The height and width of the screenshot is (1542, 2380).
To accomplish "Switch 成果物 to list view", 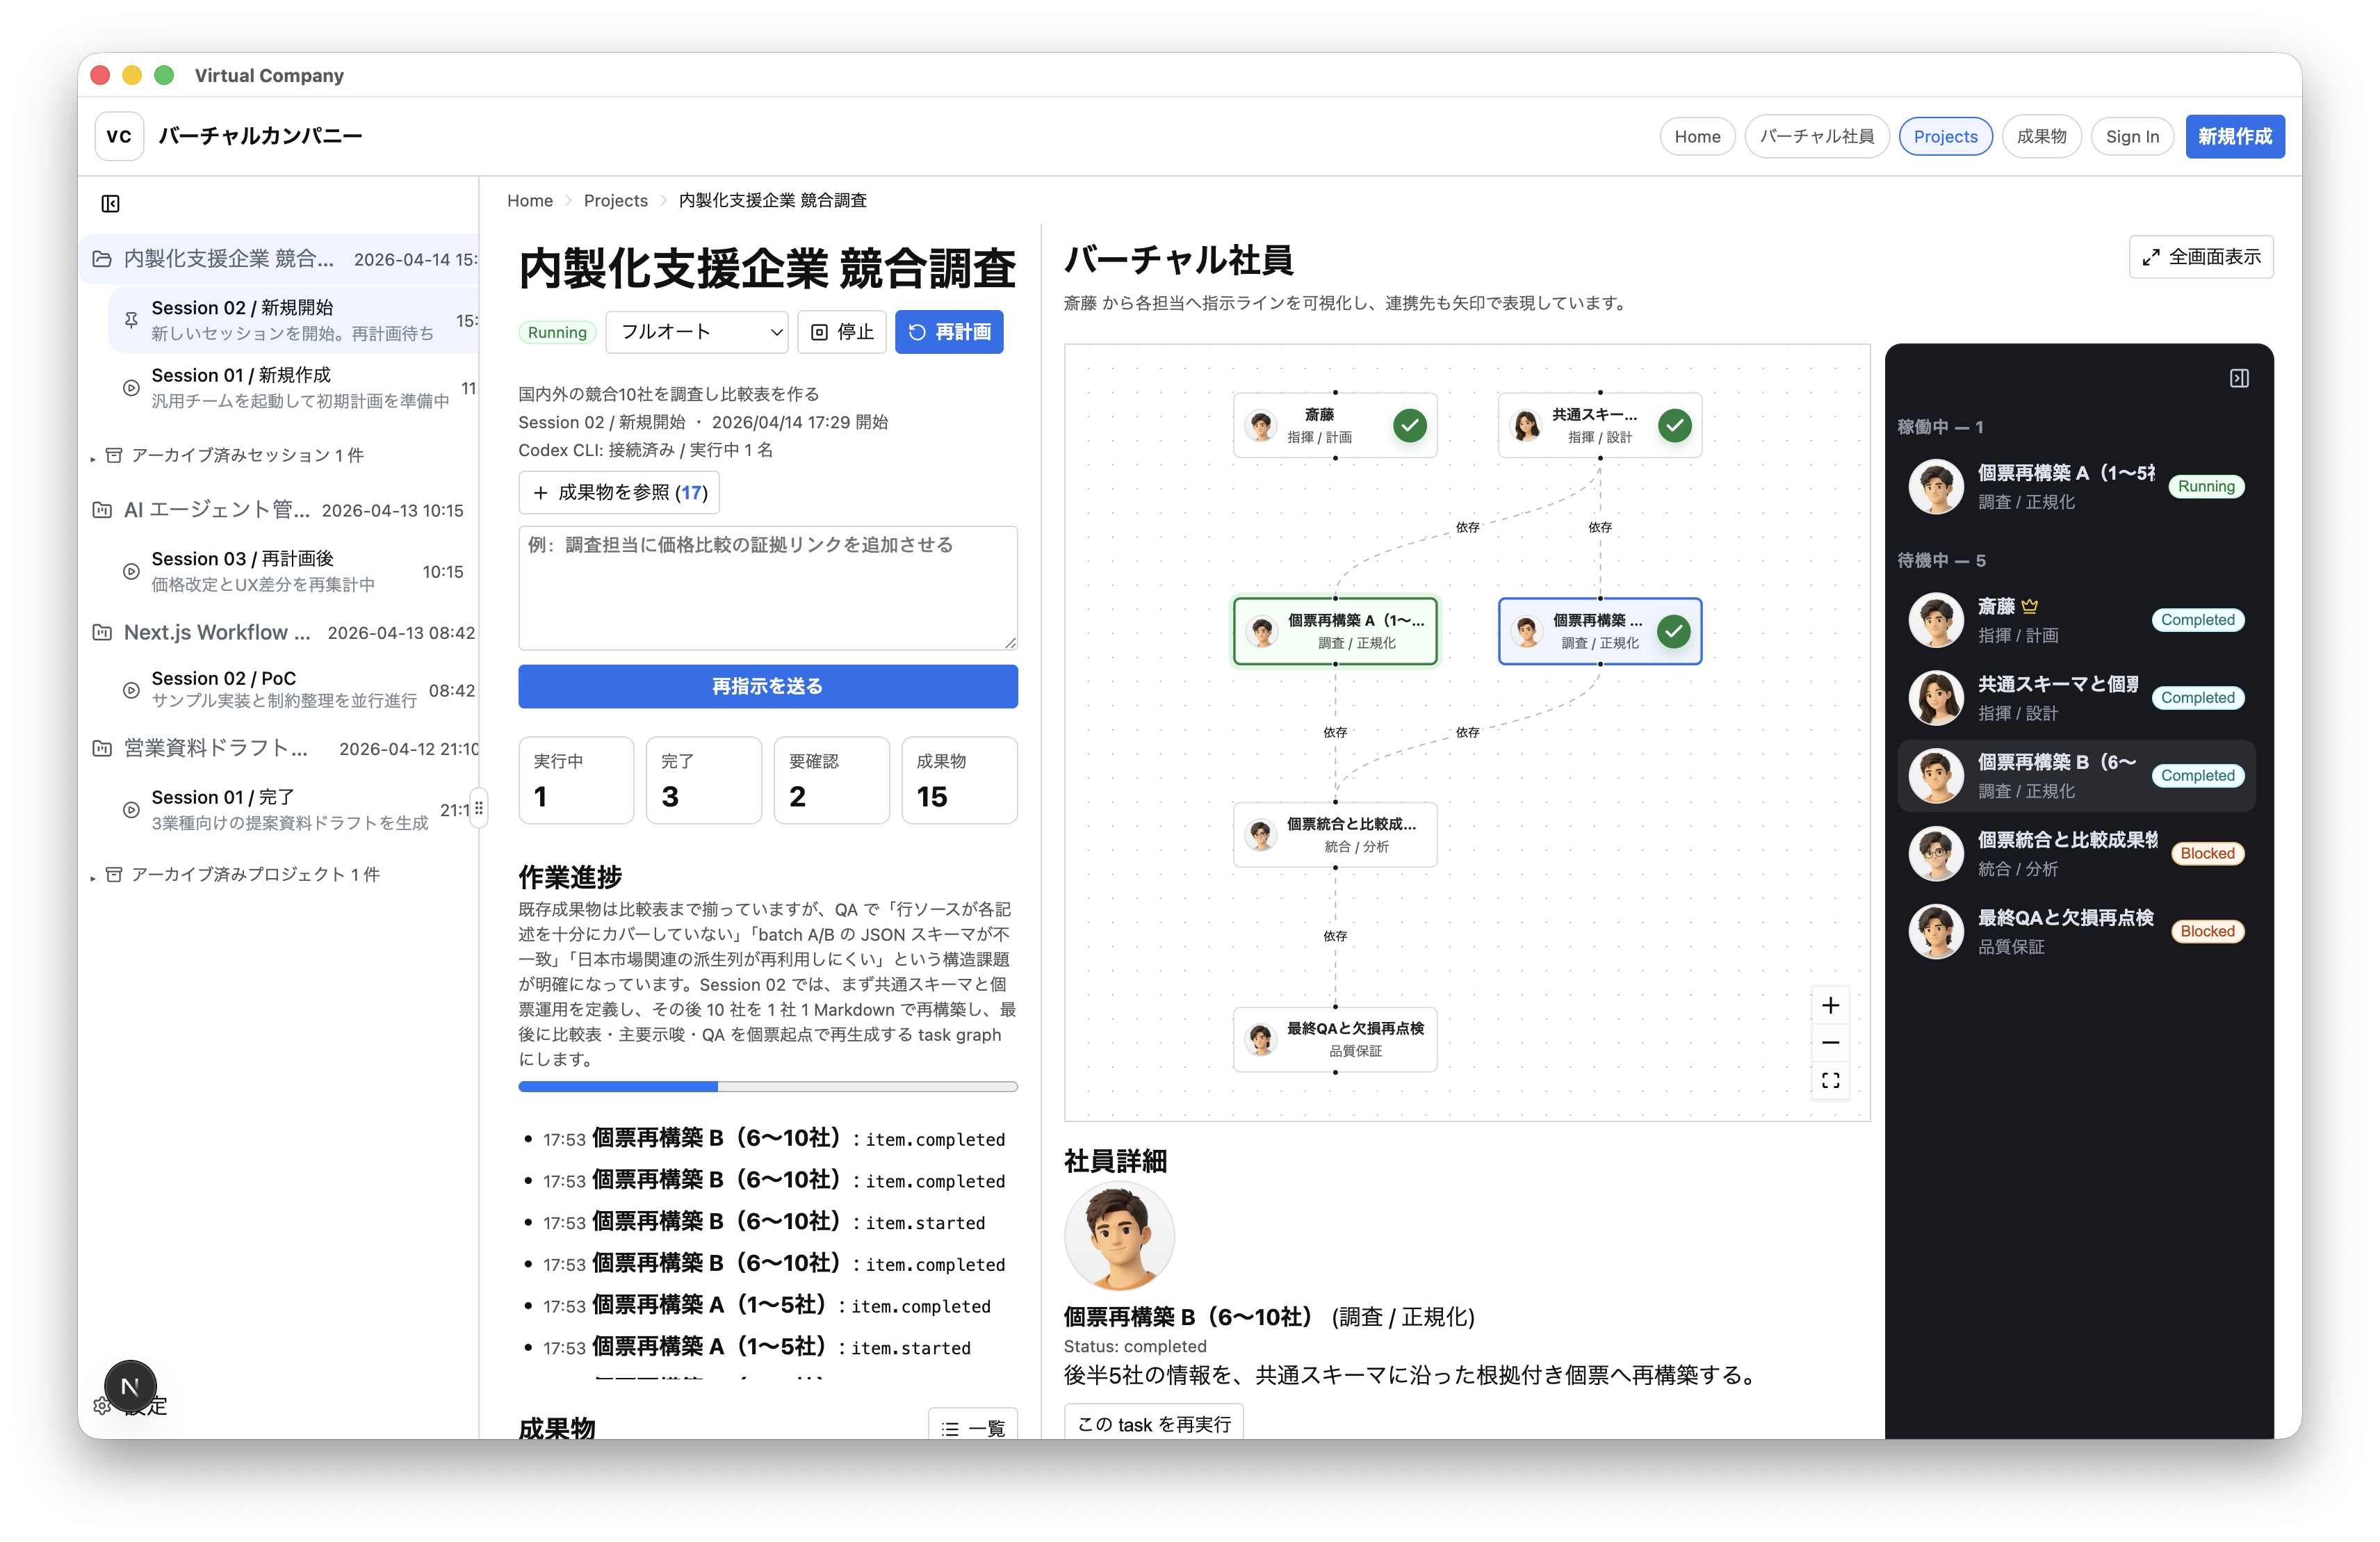I will point(972,1428).
